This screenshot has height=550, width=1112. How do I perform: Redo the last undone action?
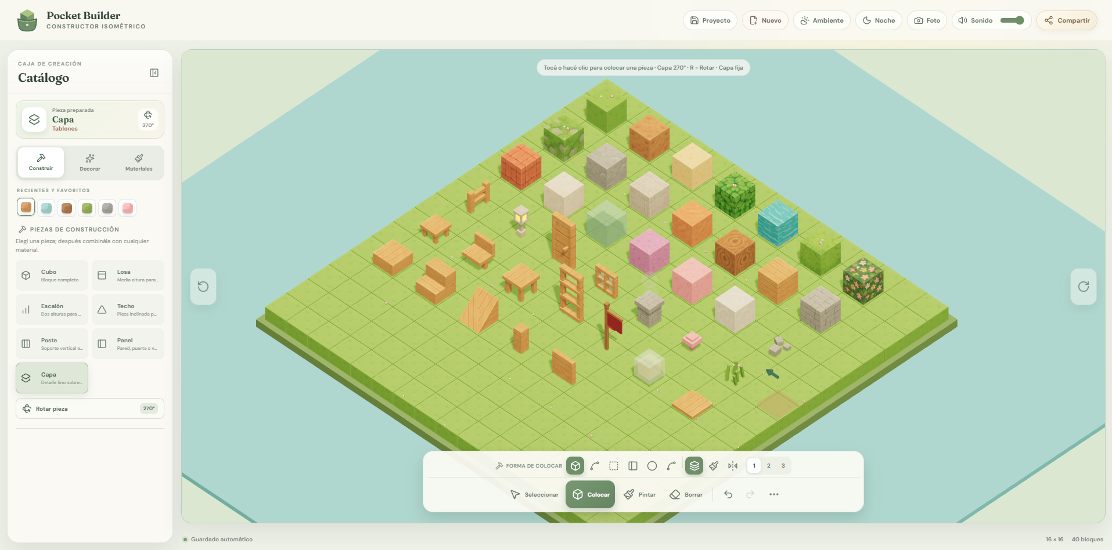click(x=750, y=494)
